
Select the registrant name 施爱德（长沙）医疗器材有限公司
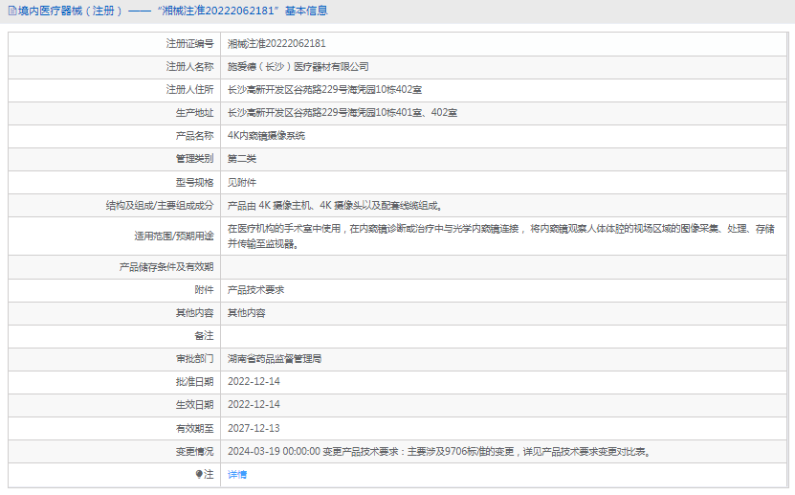pyautogui.click(x=298, y=66)
